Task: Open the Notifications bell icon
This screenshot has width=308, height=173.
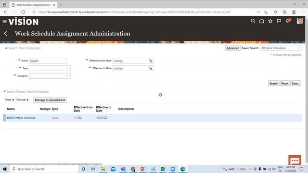Action: [x=288, y=21]
